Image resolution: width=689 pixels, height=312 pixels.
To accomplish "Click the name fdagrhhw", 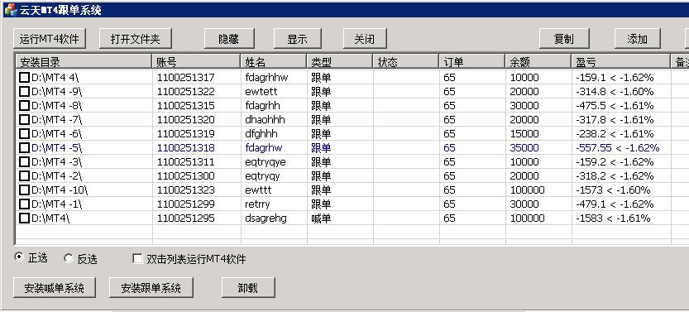I will click(266, 79).
